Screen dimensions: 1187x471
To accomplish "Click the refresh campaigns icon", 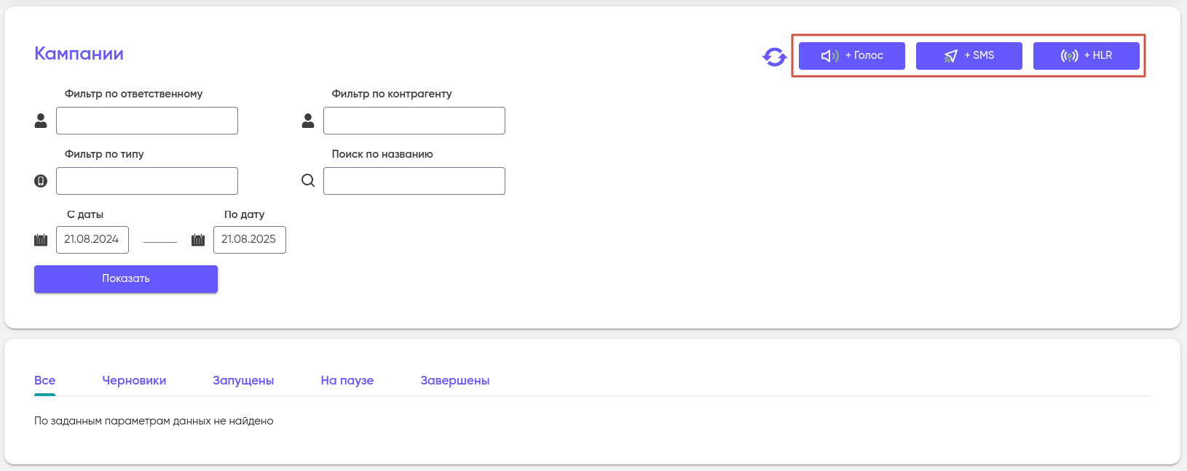I will tap(774, 57).
